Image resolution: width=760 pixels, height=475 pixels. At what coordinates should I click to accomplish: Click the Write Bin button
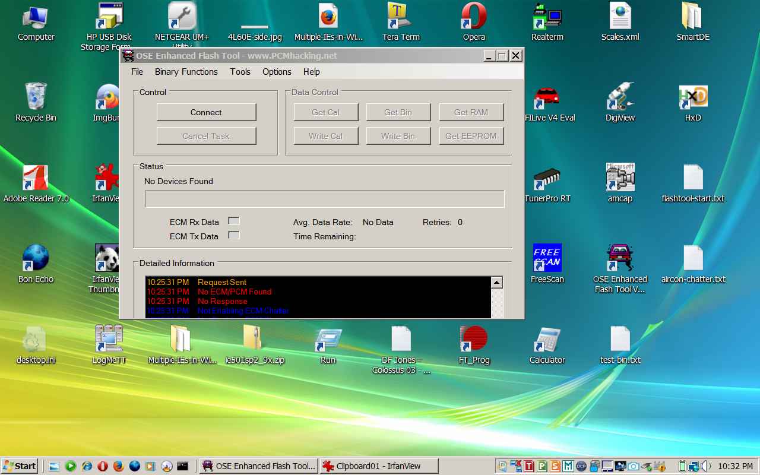[x=398, y=136]
